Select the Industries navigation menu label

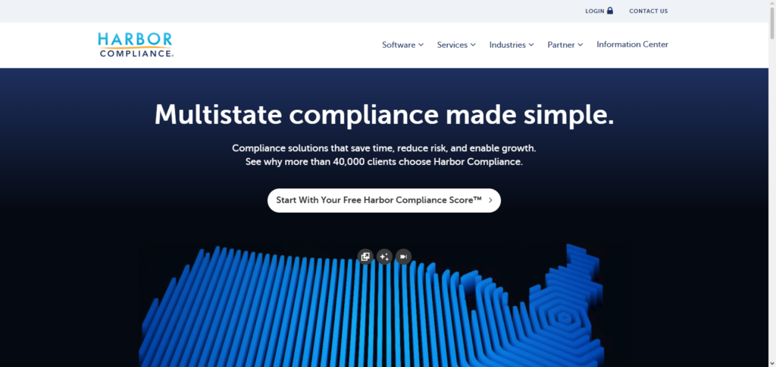(x=507, y=45)
